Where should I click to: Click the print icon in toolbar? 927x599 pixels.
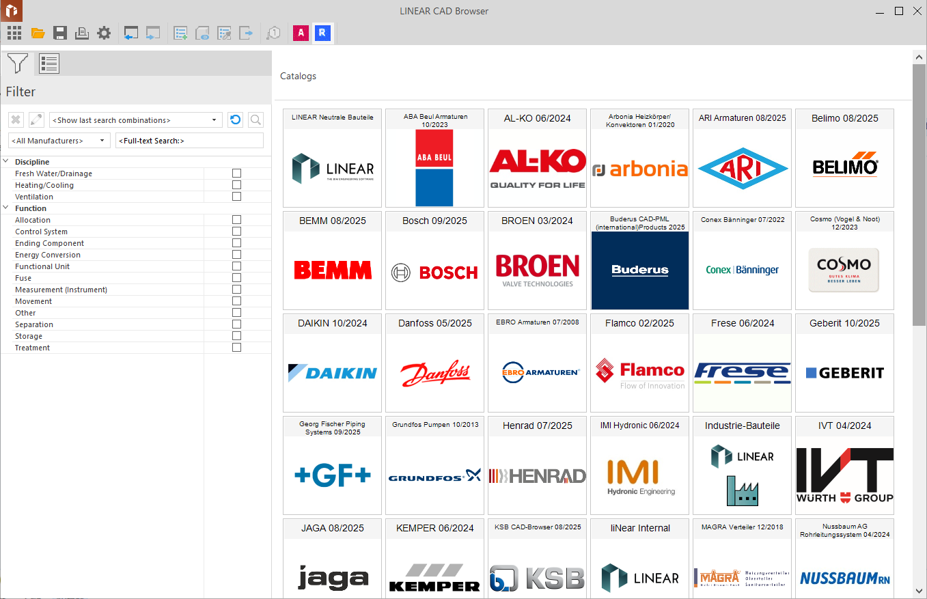(82, 33)
